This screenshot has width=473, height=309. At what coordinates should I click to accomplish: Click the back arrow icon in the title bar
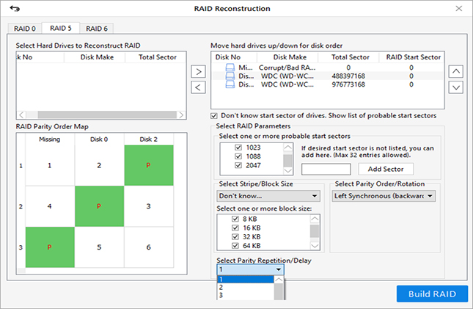click(15, 9)
